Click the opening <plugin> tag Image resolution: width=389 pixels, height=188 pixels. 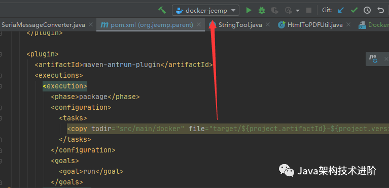tap(43, 54)
